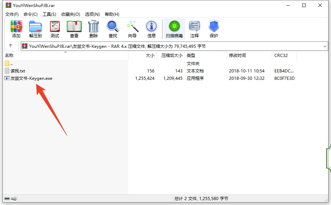This screenshot has width=331, height=205.
Task: Click the up-one-level arrow above the file list
Action: click(11, 46)
